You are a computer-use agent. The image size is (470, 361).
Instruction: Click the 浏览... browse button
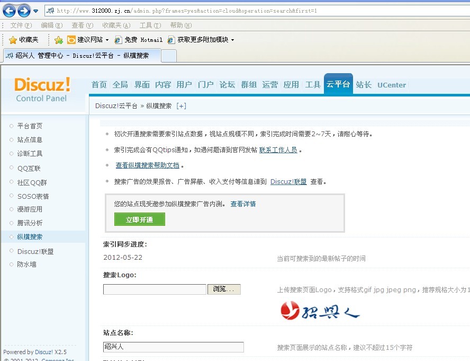224,289
